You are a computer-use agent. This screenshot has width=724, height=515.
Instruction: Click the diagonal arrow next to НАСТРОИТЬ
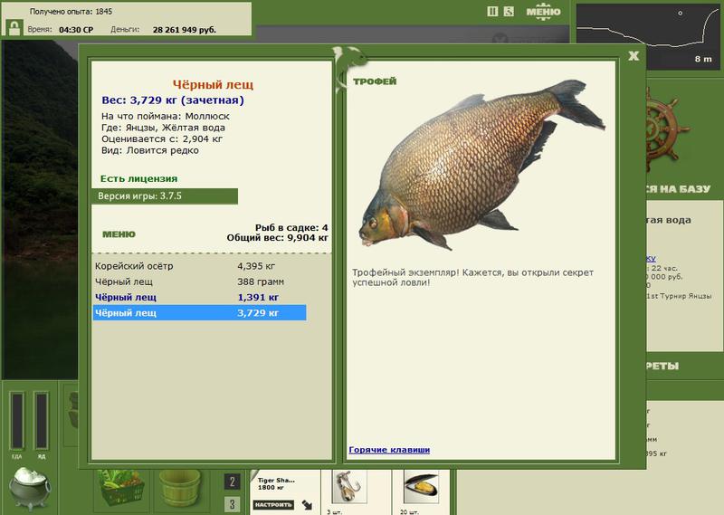307,504
